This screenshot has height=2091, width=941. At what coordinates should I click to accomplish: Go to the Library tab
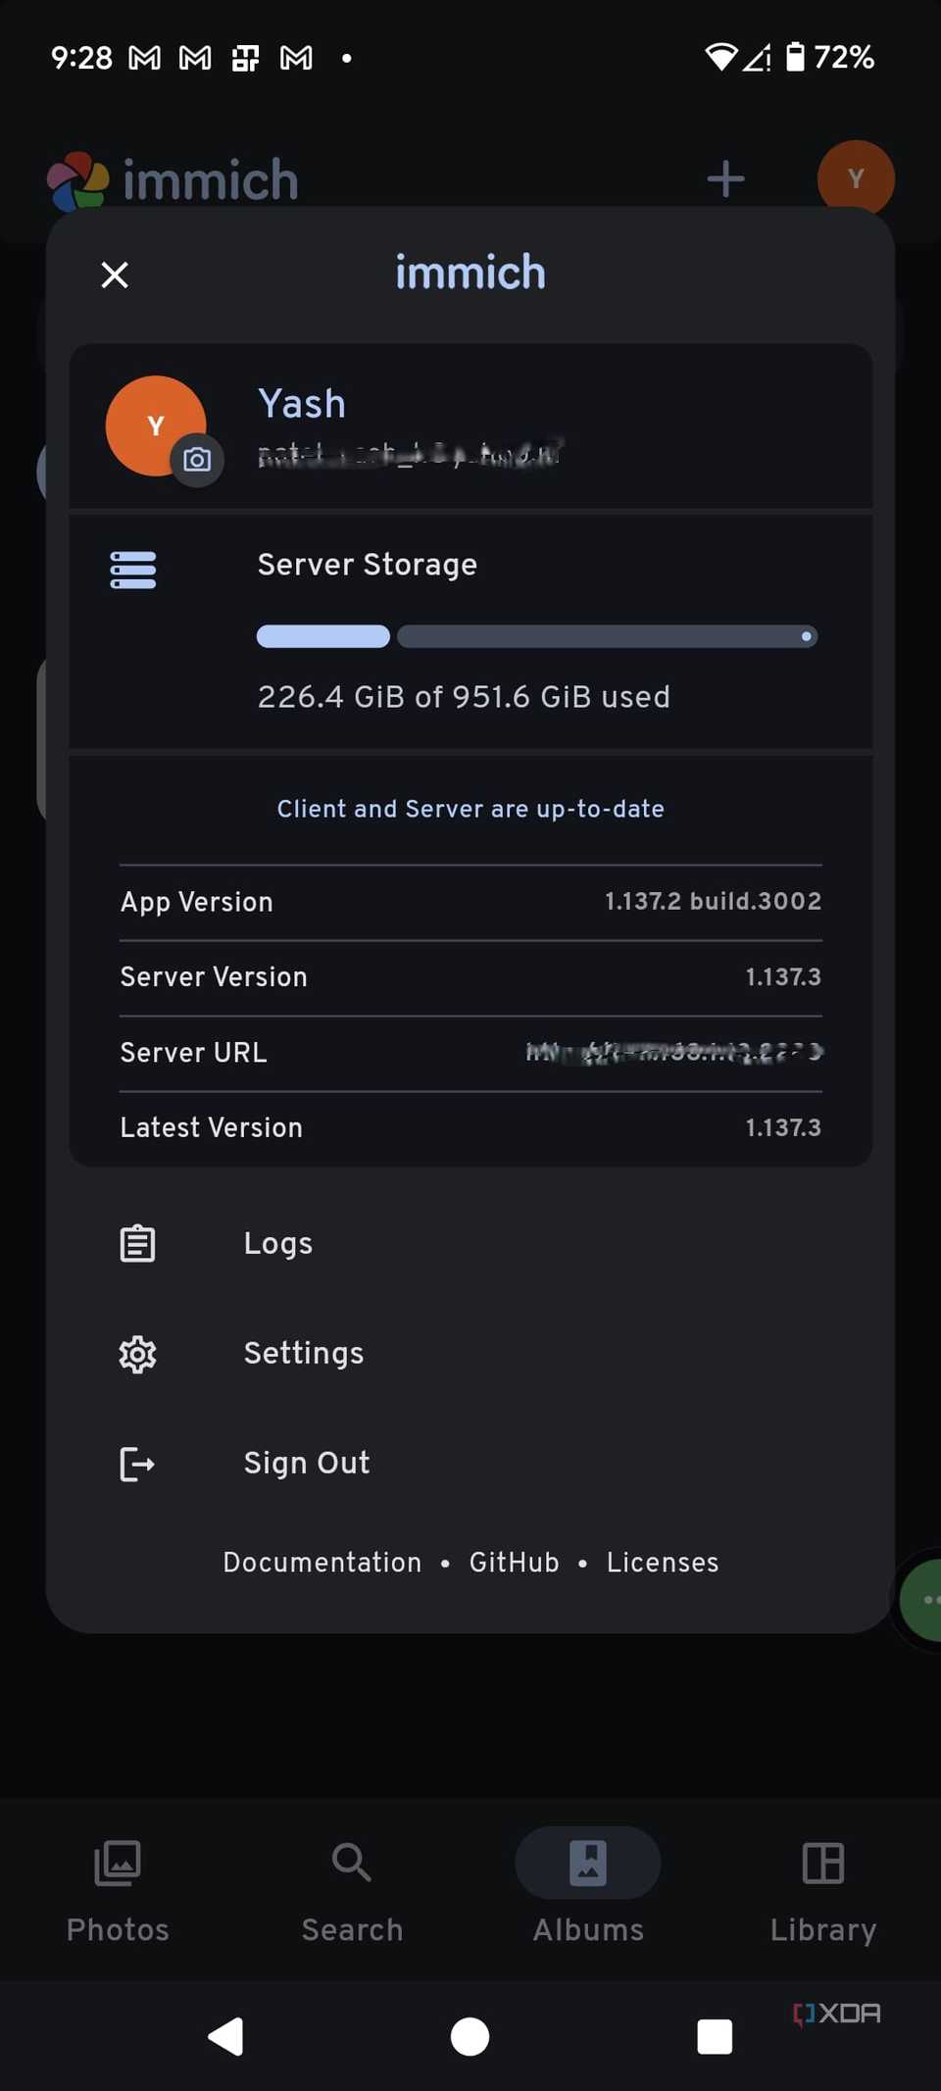822,1887
